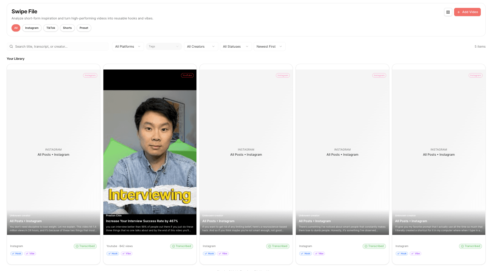Click 'Youtube · 842 views' text
492x271 pixels.
119,246
